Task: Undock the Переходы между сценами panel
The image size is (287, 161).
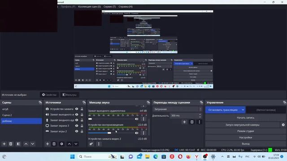Action: 201,102
